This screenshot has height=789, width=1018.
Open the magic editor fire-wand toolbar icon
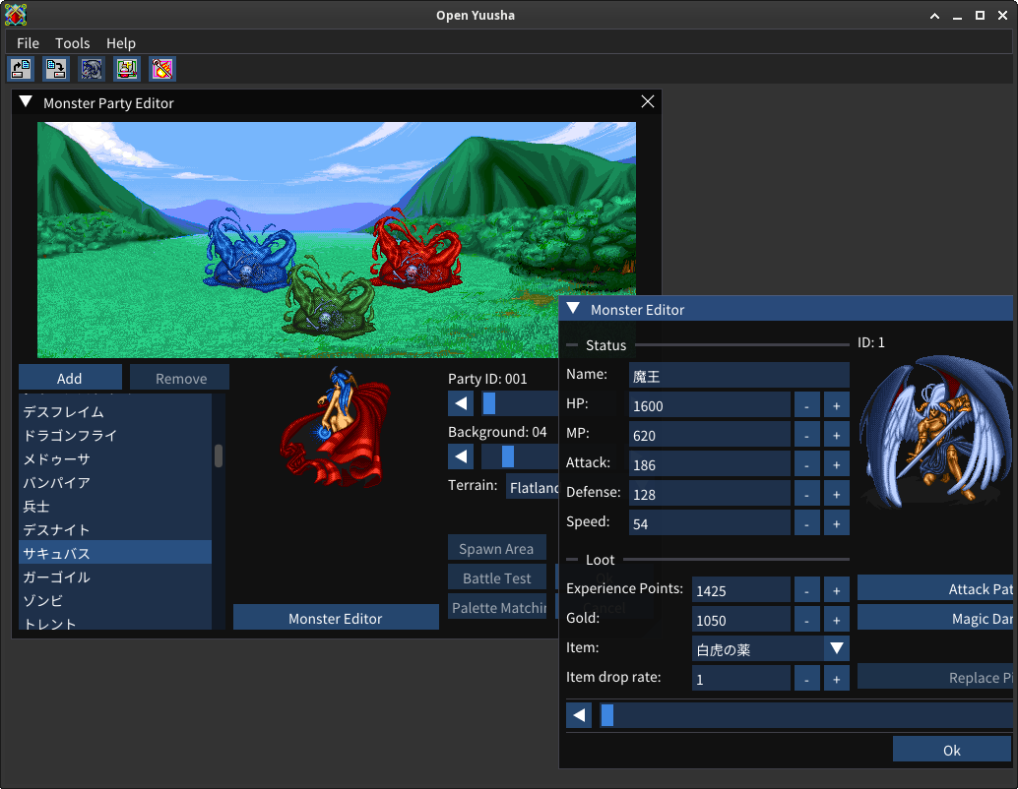[162, 69]
